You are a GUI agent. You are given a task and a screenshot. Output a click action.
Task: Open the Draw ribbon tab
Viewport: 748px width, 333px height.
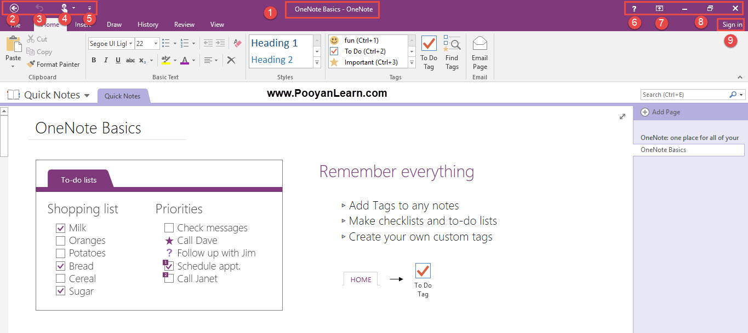click(x=114, y=24)
